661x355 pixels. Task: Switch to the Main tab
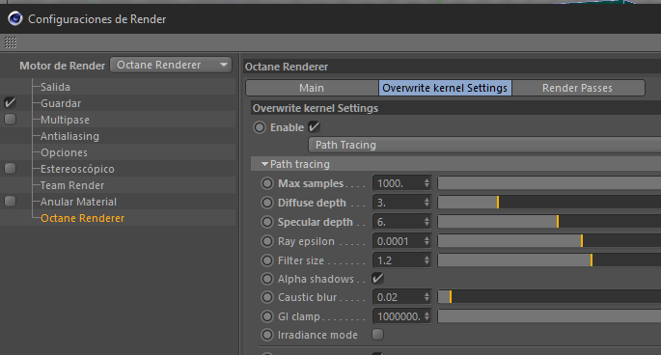[x=312, y=88]
